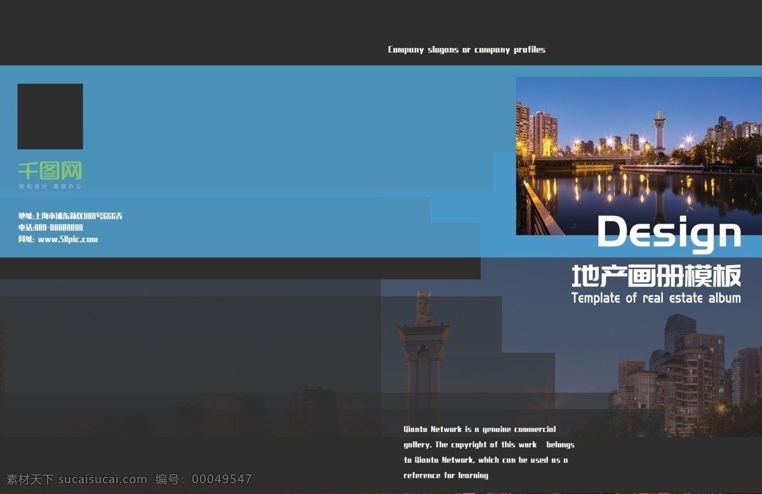This screenshot has width=762, height=494.
Task: Click the line "reference for learning"
Action: click(446, 475)
